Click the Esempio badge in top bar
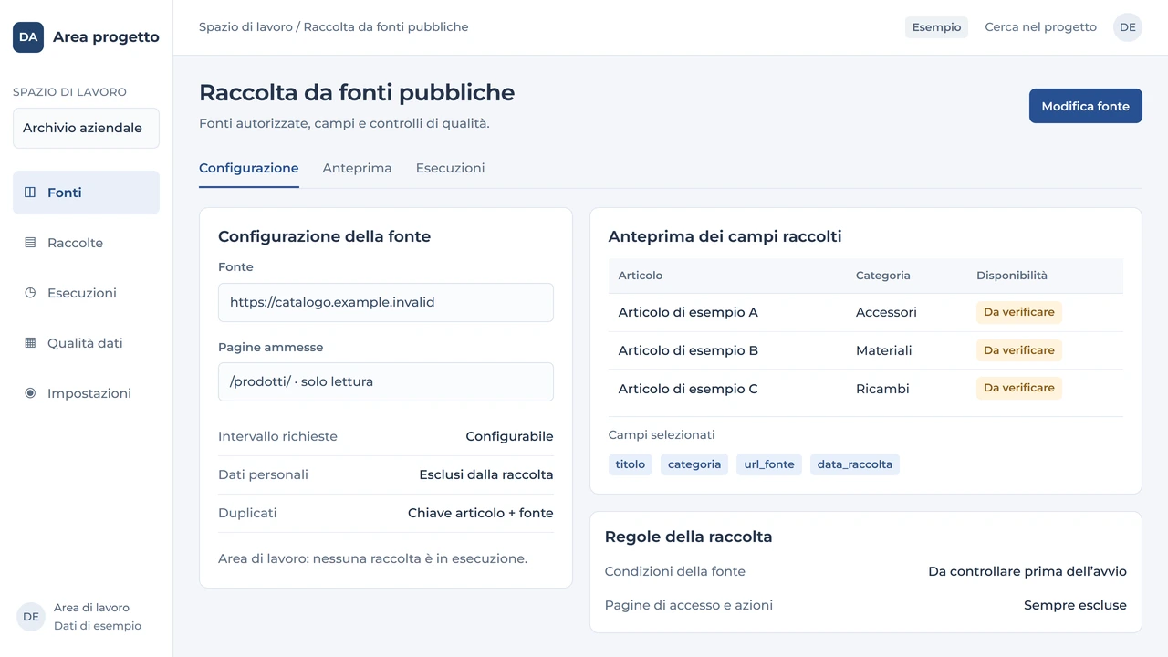This screenshot has height=657, width=1168. [936, 27]
